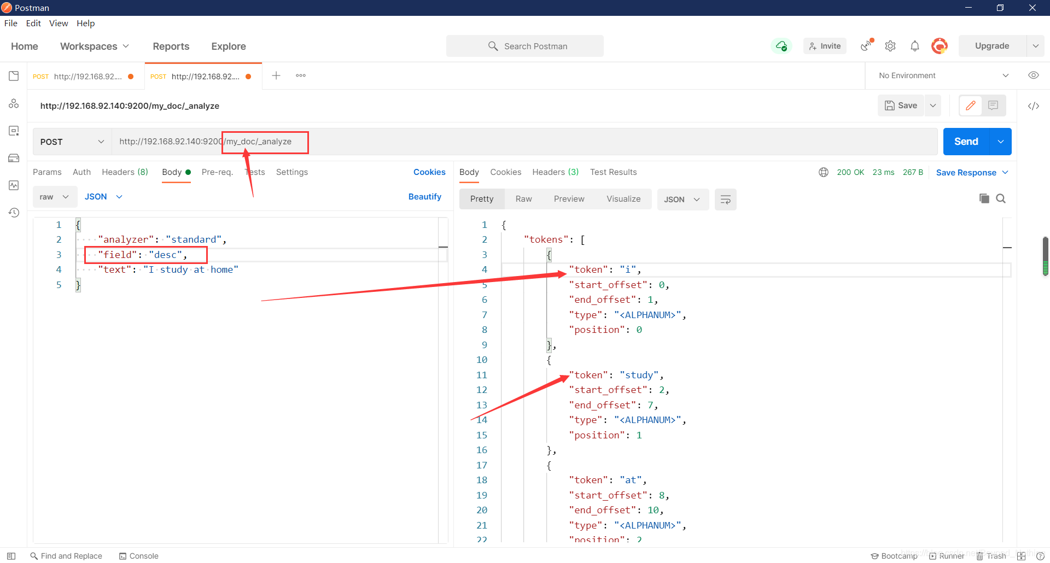The image size is (1050, 563).
Task: Select the Preview response view
Action: click(569, 199)
